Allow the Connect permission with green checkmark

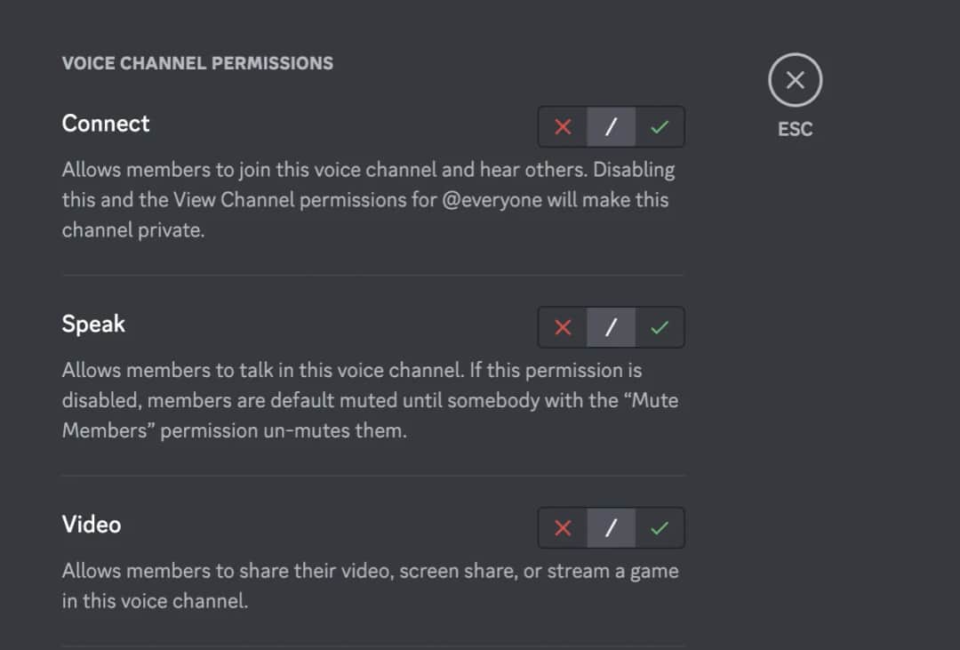pos(659,126)
